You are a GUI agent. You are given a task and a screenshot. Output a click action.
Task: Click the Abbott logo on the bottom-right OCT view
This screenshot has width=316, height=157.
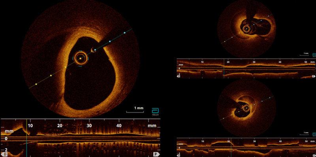click(x=314, y=134)
